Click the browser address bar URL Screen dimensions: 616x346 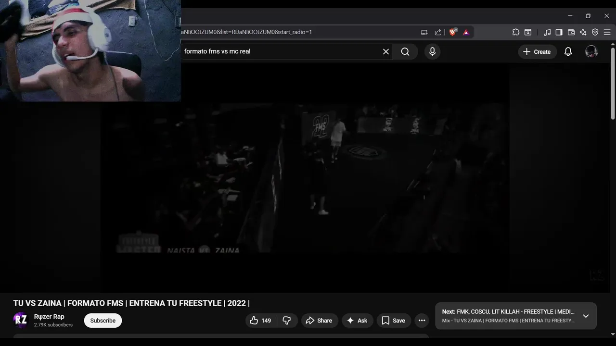point(246,32)
